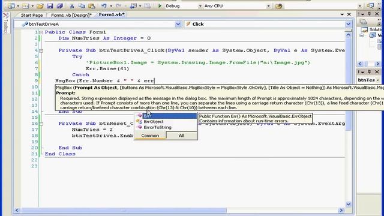Viewport: 384px width, 216px height.
Task: Click the Navigate Forward icon
Action: tap(147, 5)
